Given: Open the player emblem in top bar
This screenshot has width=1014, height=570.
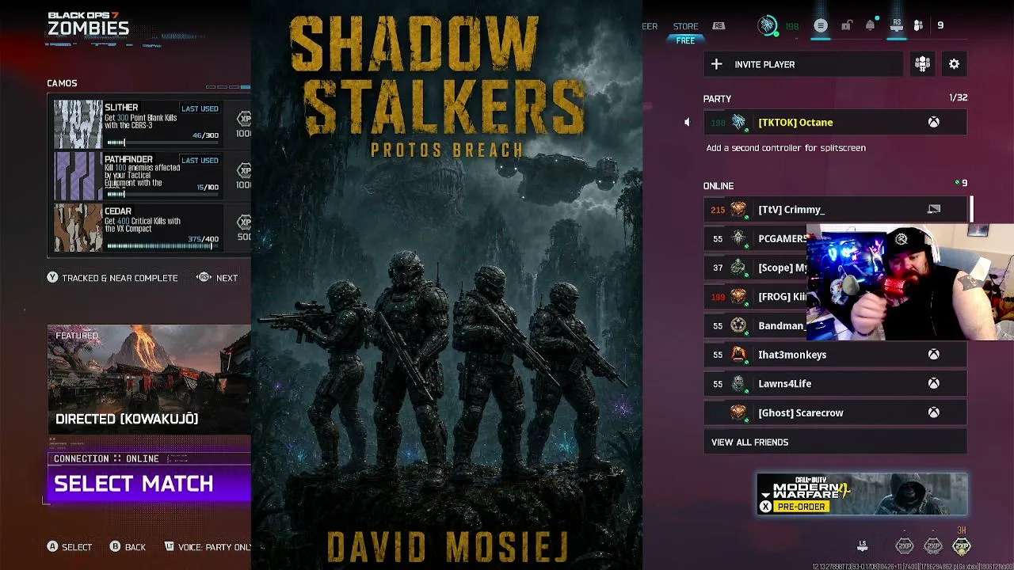Looking at the screenshot, I should click(x=767, y=26).
